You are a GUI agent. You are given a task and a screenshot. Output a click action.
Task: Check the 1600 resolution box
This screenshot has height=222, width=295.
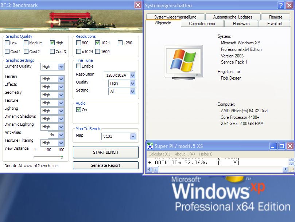(97, 51)
